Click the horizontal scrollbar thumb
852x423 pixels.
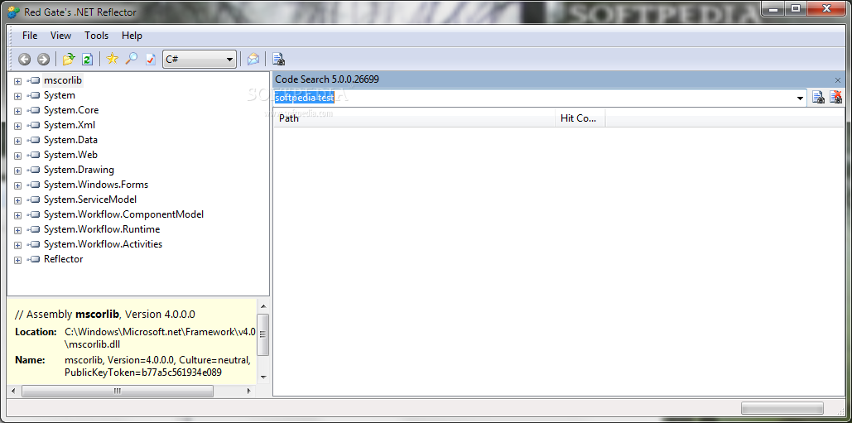tap(118, 391)
